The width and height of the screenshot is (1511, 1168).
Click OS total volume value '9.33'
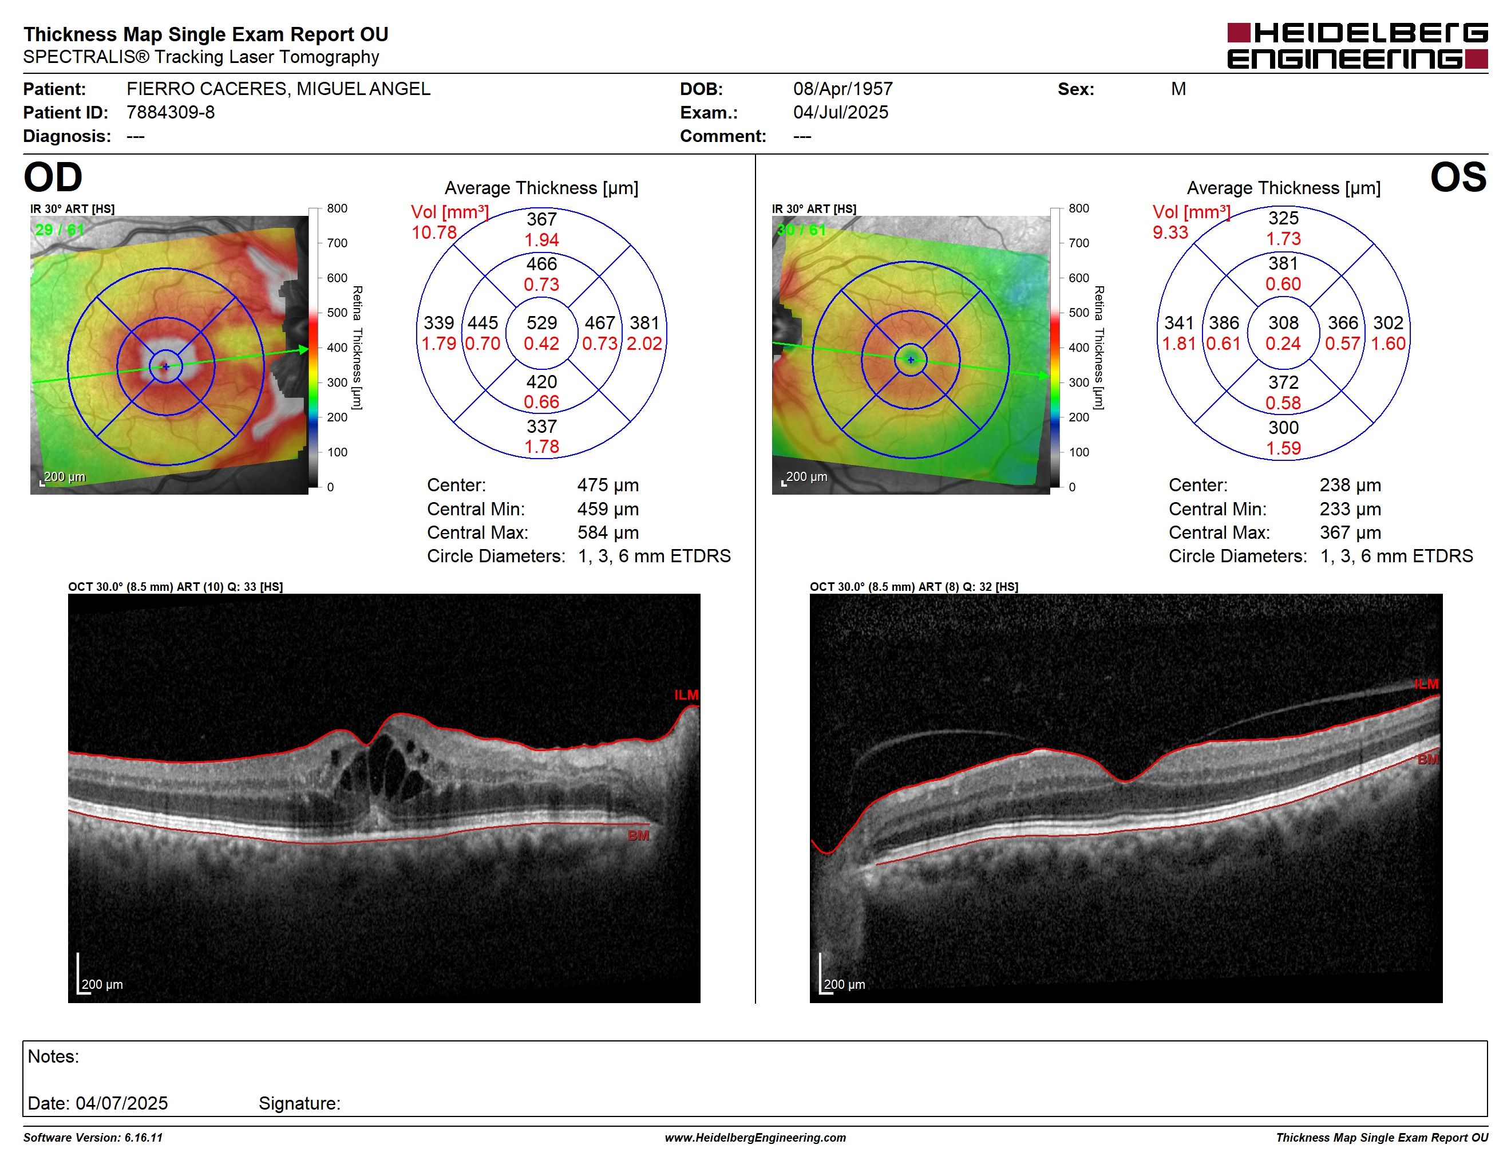pos(1170,232)
